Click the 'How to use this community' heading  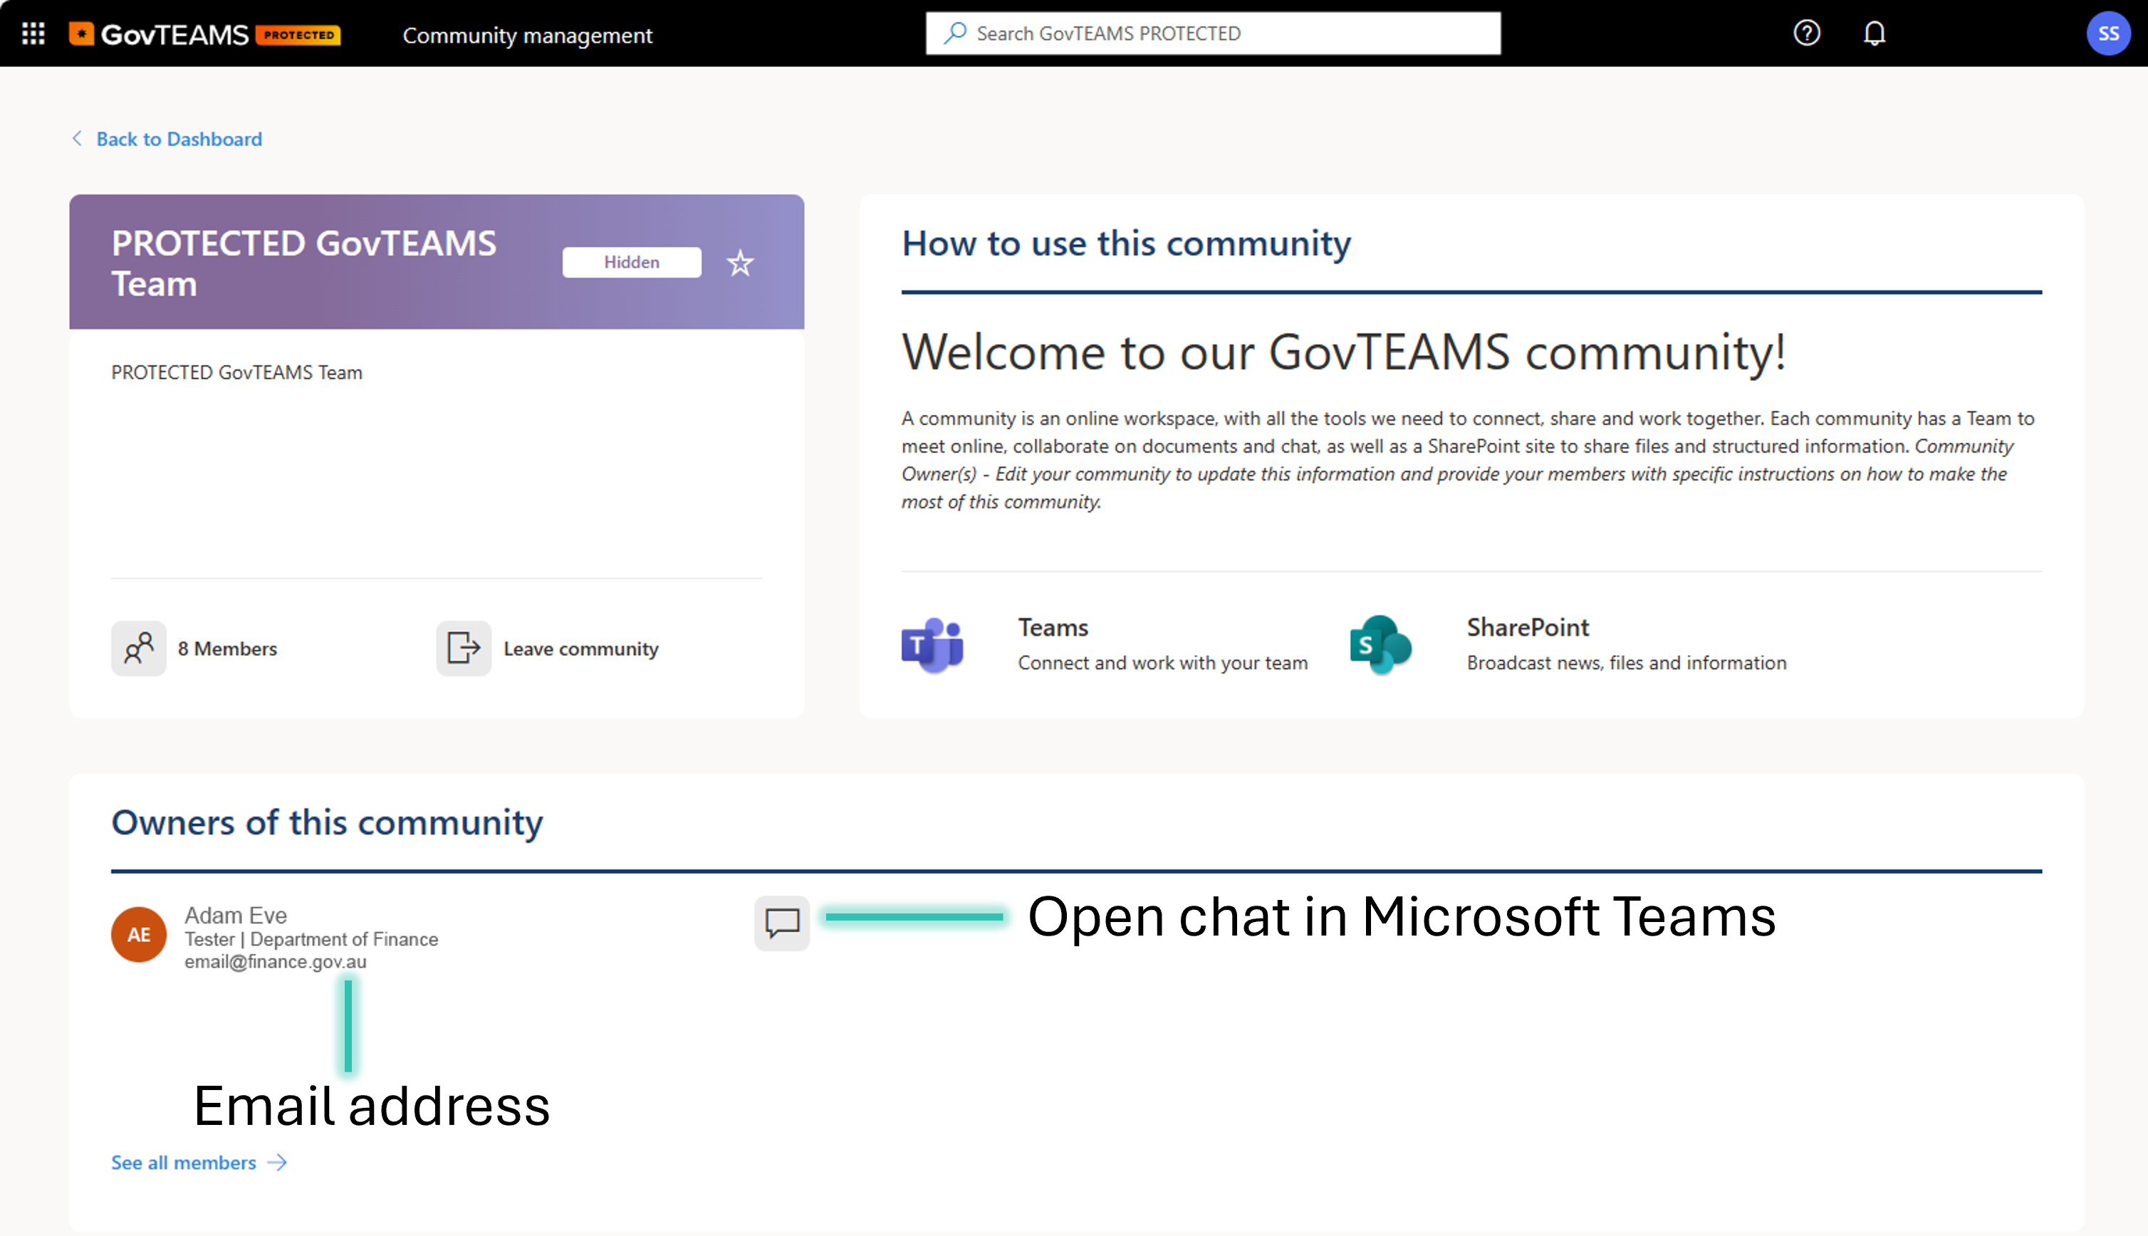pyautogui.click(x=1126, y=243)
